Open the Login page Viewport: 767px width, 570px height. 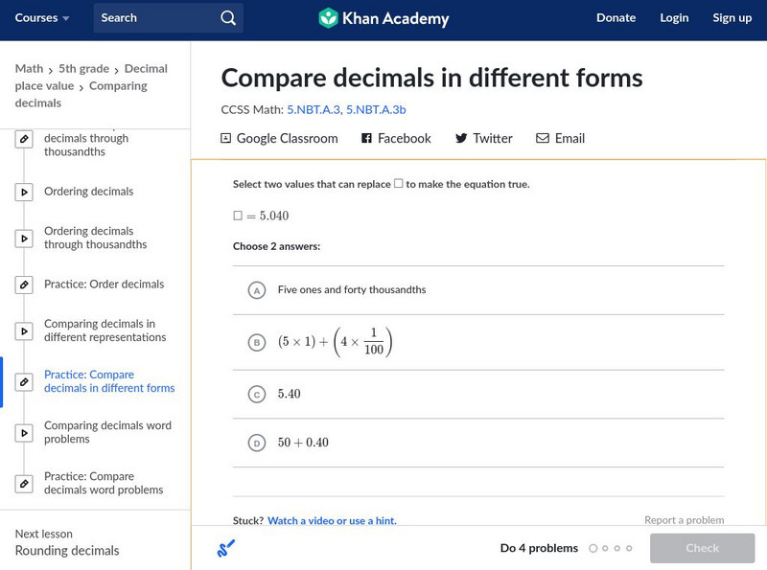click(674, 18)
